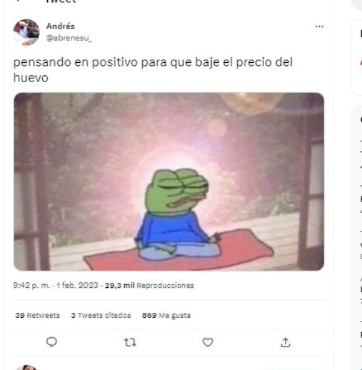Click the Andrés display name

pyautogui.click(x=60, y=26)
